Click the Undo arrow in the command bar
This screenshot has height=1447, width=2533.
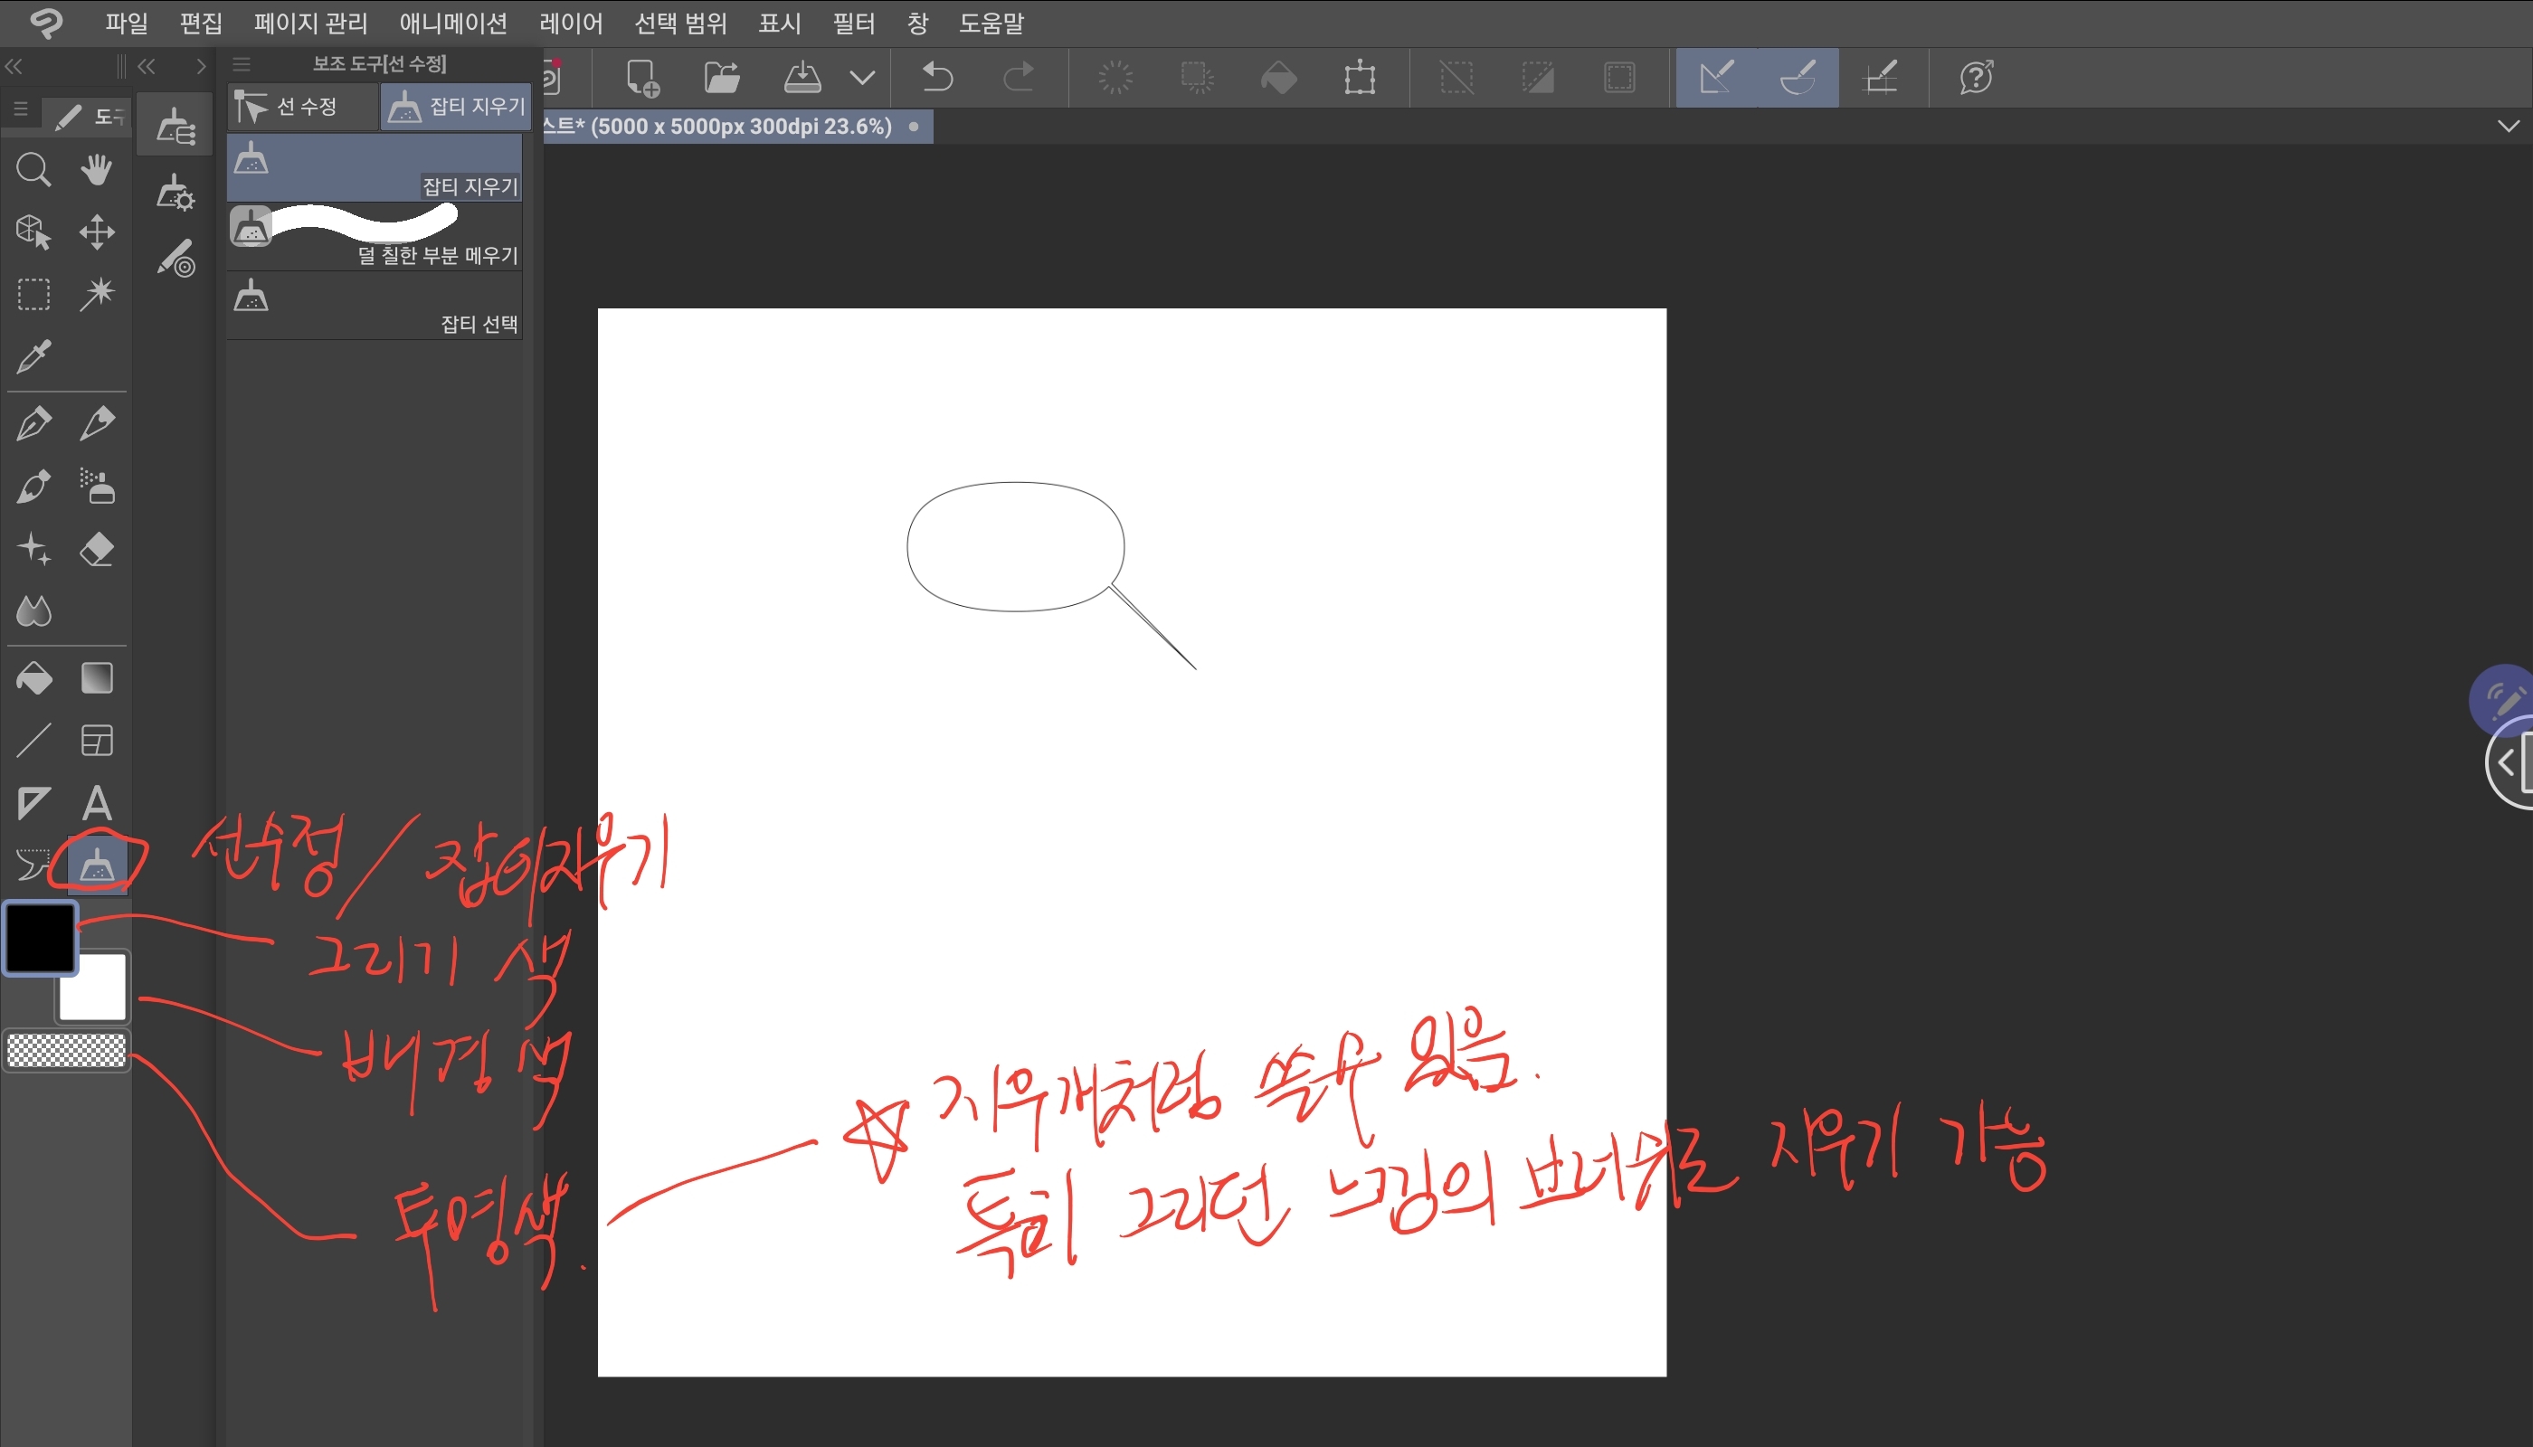tap(936, 78)
